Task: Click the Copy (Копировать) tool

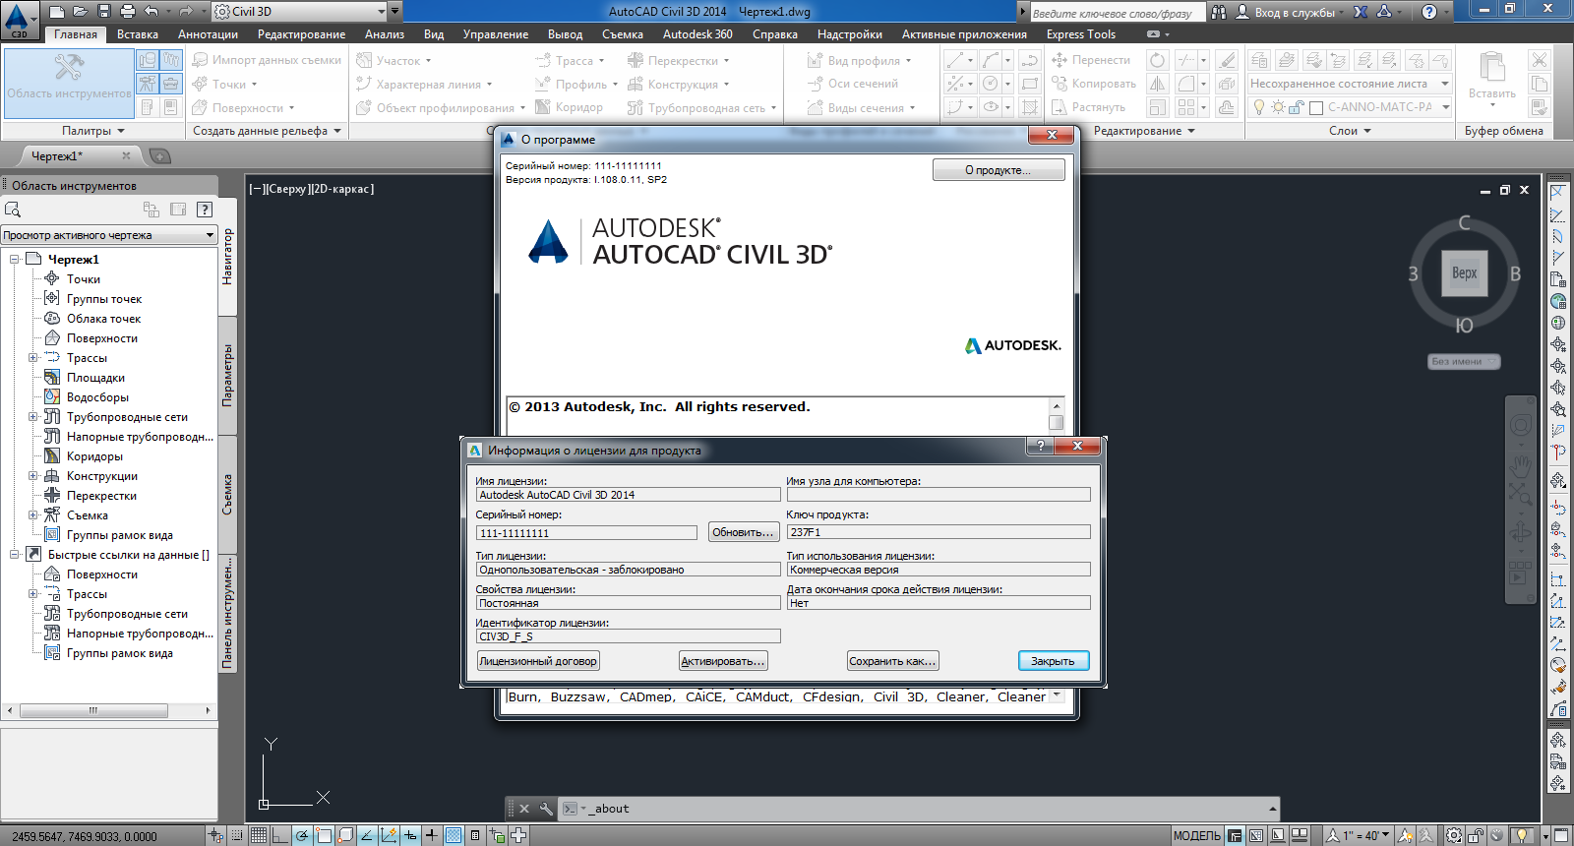Action: [1093, 84]
